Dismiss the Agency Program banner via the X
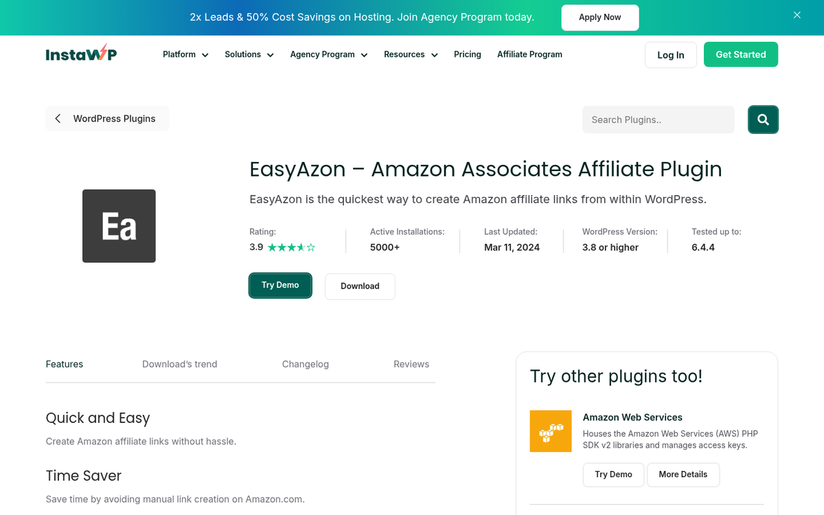Viewport: 824px width, 515px height. coord(797,15)
